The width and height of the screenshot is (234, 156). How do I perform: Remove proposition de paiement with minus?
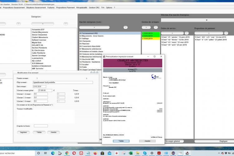tap(226, 33)
